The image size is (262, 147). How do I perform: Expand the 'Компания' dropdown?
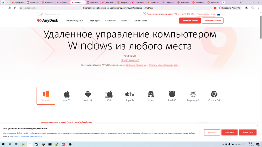[x=111, y=21]
